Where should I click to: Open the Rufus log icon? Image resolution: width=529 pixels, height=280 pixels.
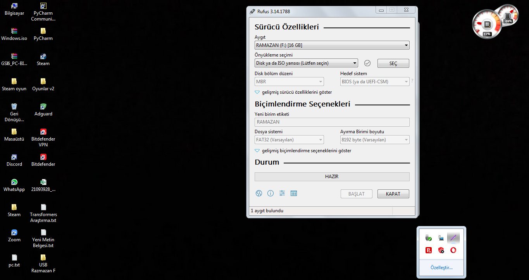tap(294, 193)
